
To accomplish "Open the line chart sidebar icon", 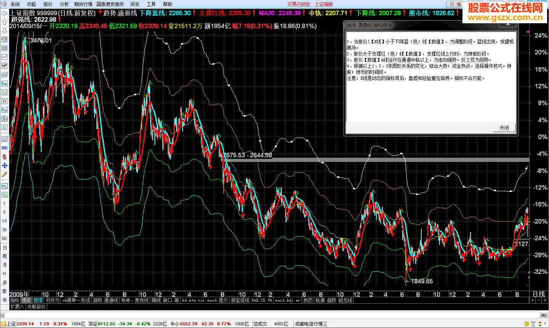I will tap(5, 57).
